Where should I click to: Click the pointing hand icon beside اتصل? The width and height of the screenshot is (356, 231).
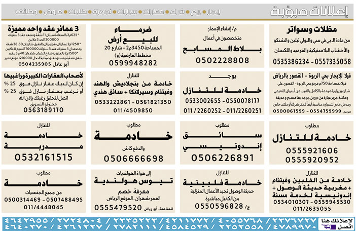pos(329,226)
